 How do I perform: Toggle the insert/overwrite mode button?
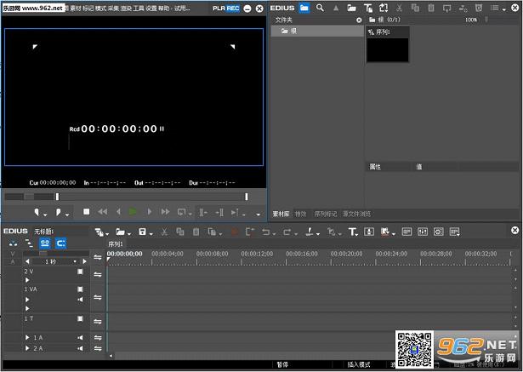coord(13,243)
